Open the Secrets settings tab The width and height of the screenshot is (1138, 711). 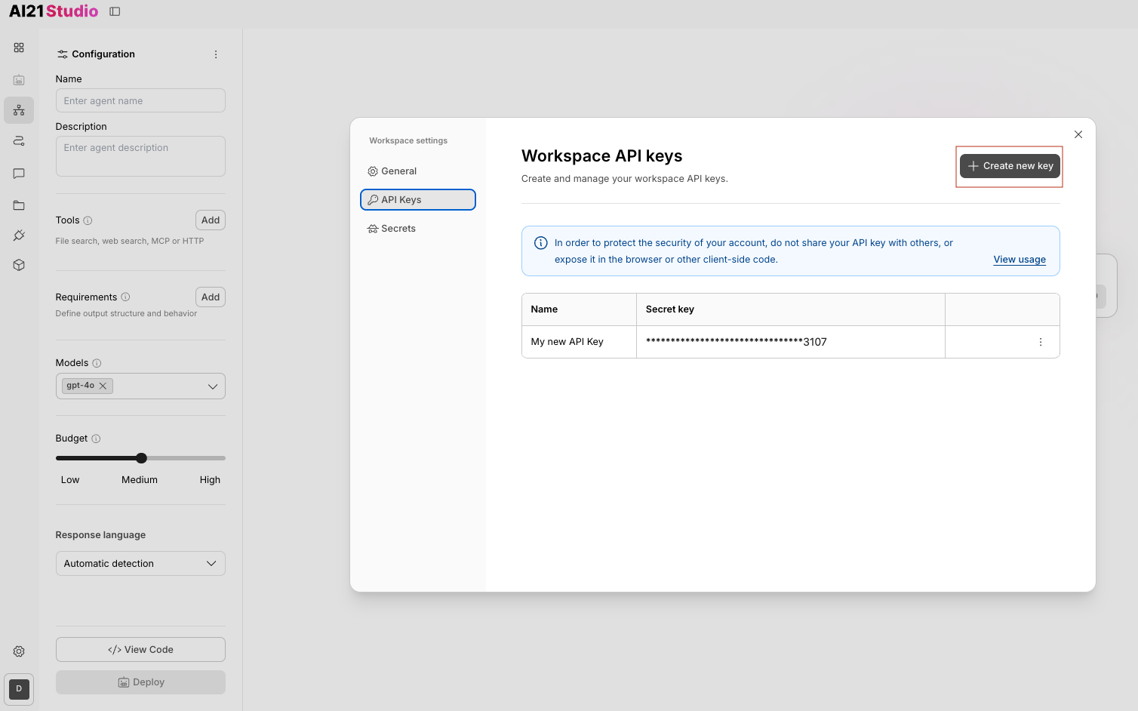tap(418, 229)
